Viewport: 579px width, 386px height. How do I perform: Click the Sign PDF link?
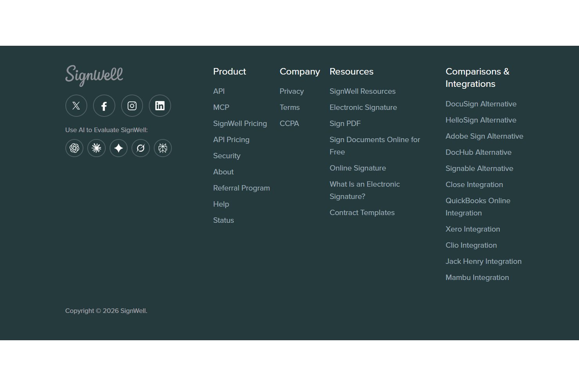pos(345,124)
